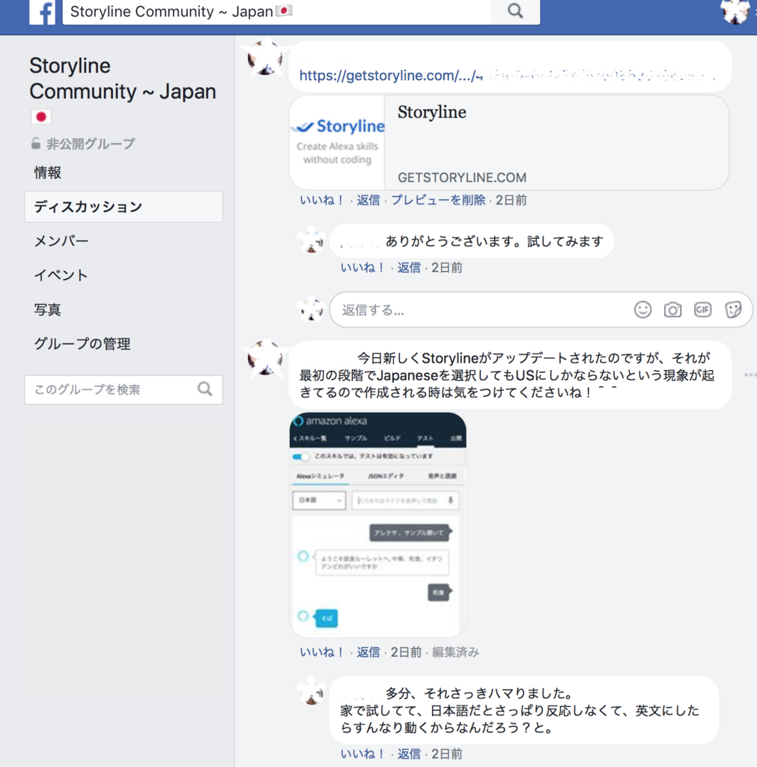Click your profile avatar in the top right
The width and height of the screenshot is (757, 767).
[x=736, y=12]
